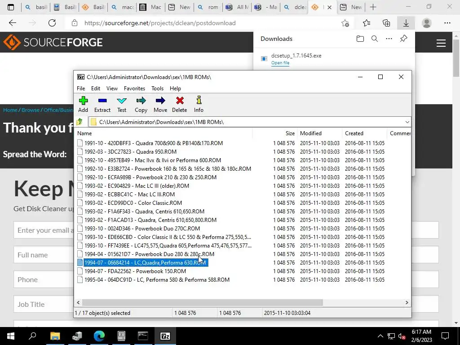Go back in the browser

12,23
